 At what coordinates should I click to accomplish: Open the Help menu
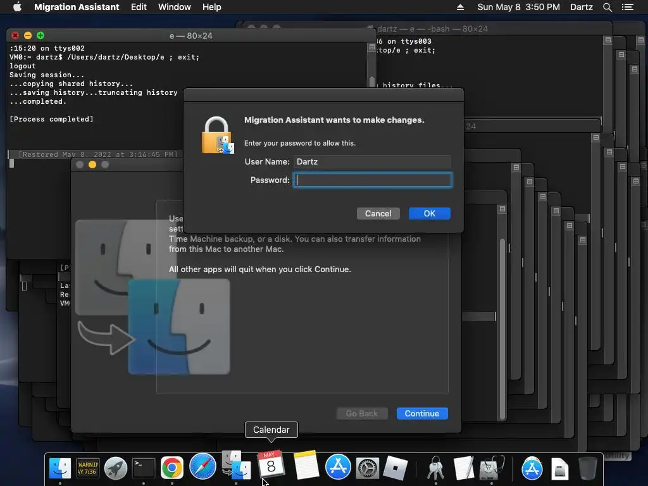pyautogui.click(x=211, y=7)
